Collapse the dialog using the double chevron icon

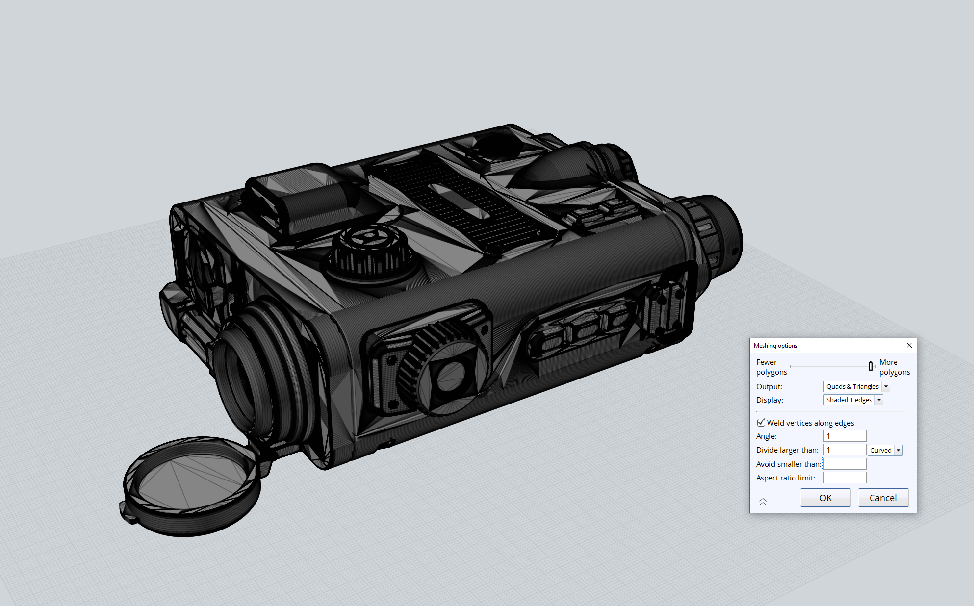763,502
